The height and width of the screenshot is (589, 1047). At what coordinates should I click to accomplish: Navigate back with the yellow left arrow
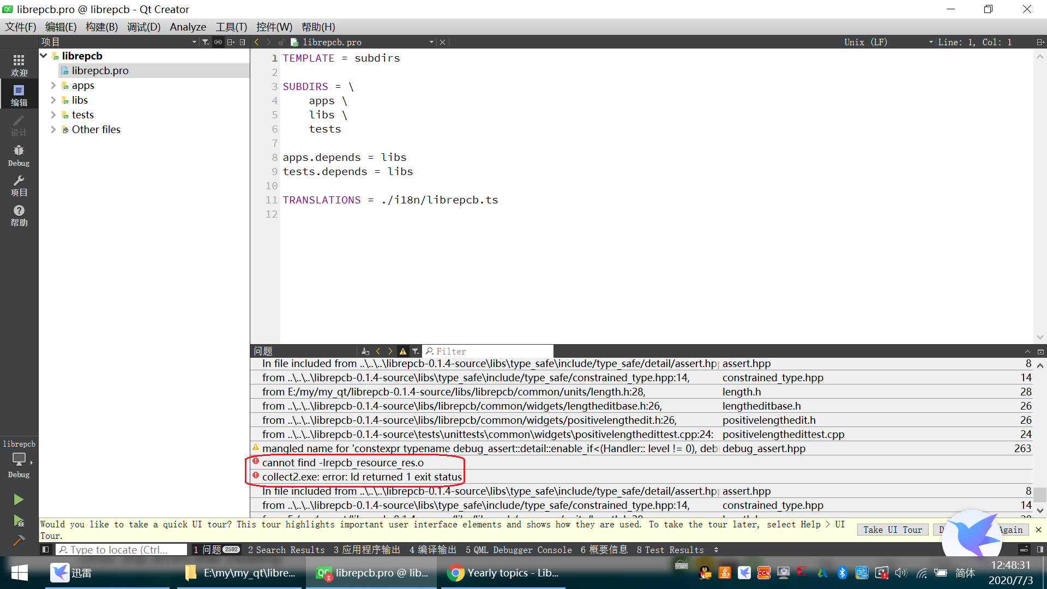256,41
